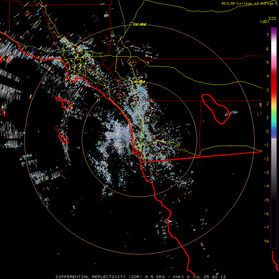This screenshot has width=279, height=279.
Task: Click the [dB] unit label
Action: click(x=264, y=21)
